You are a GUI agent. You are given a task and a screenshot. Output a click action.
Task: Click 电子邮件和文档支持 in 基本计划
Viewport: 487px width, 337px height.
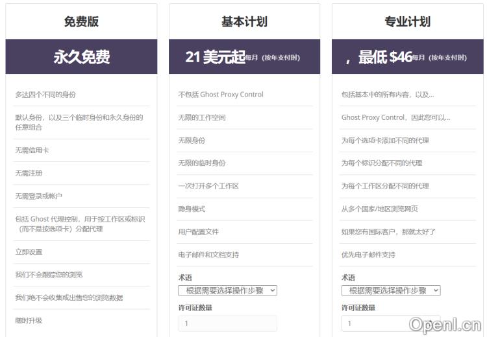click(x=208, y=255)
